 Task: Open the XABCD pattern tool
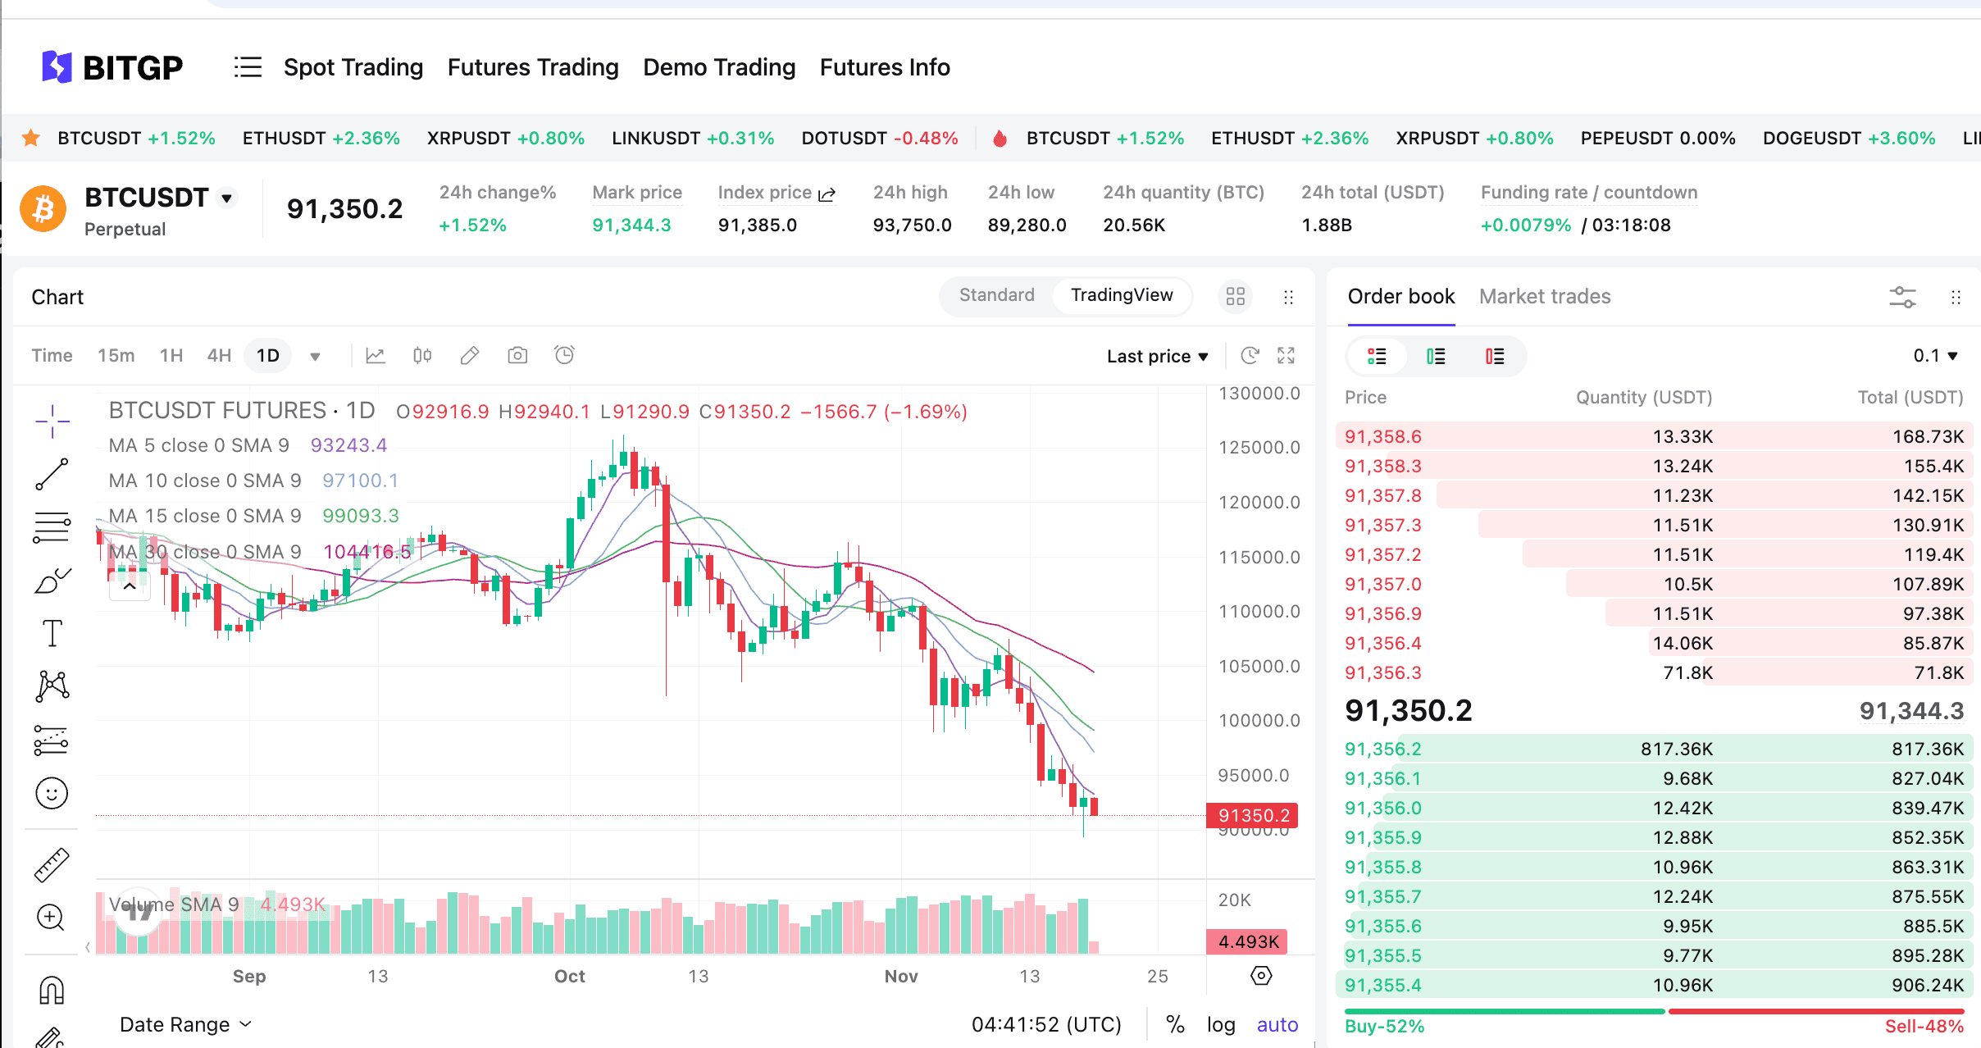(51, 686)
